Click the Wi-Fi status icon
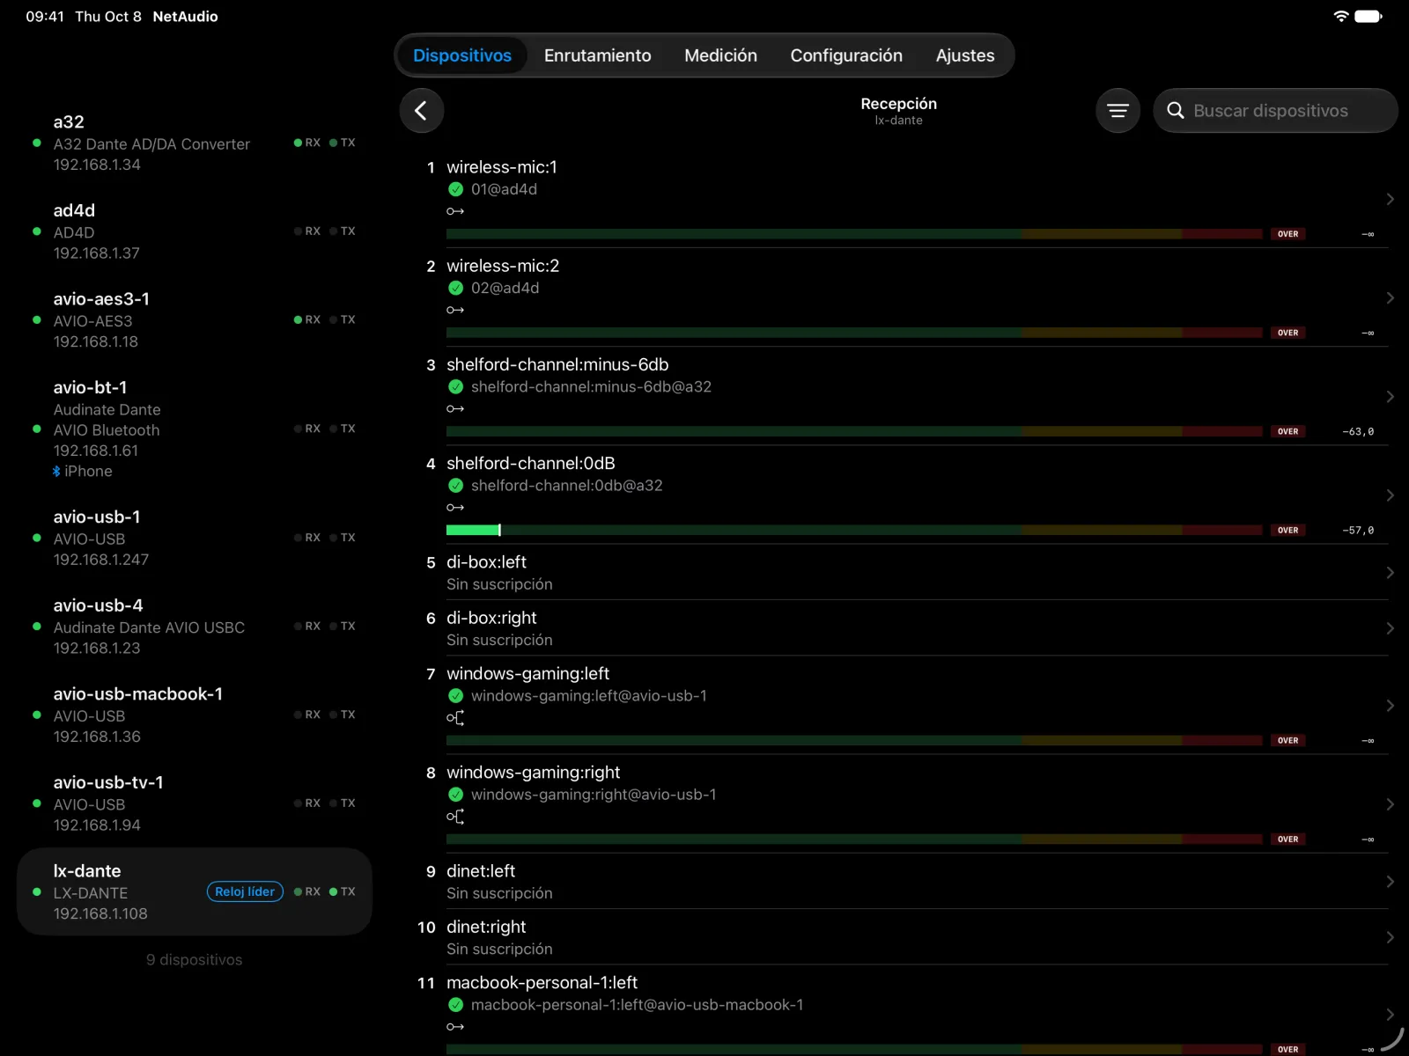The image size is (1409, 1056). [1340, 16]
